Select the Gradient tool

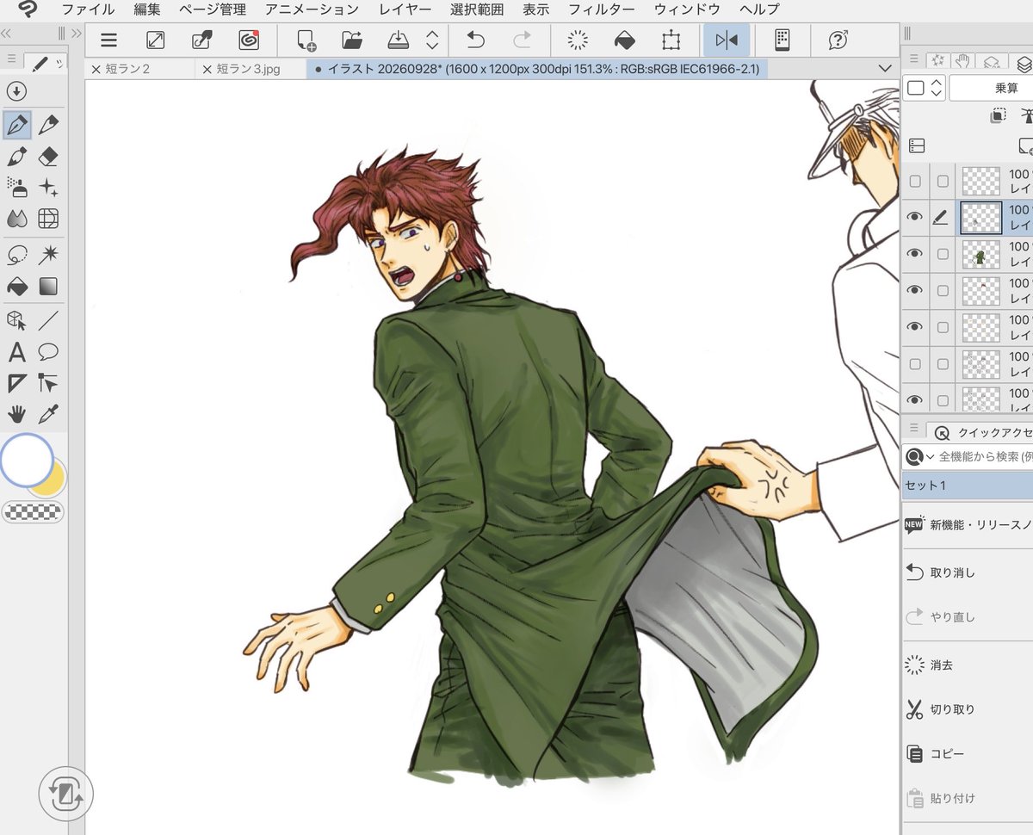click(x=49, y=286)
